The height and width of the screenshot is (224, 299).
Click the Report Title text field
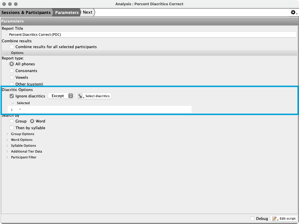(x=152, y=34)
